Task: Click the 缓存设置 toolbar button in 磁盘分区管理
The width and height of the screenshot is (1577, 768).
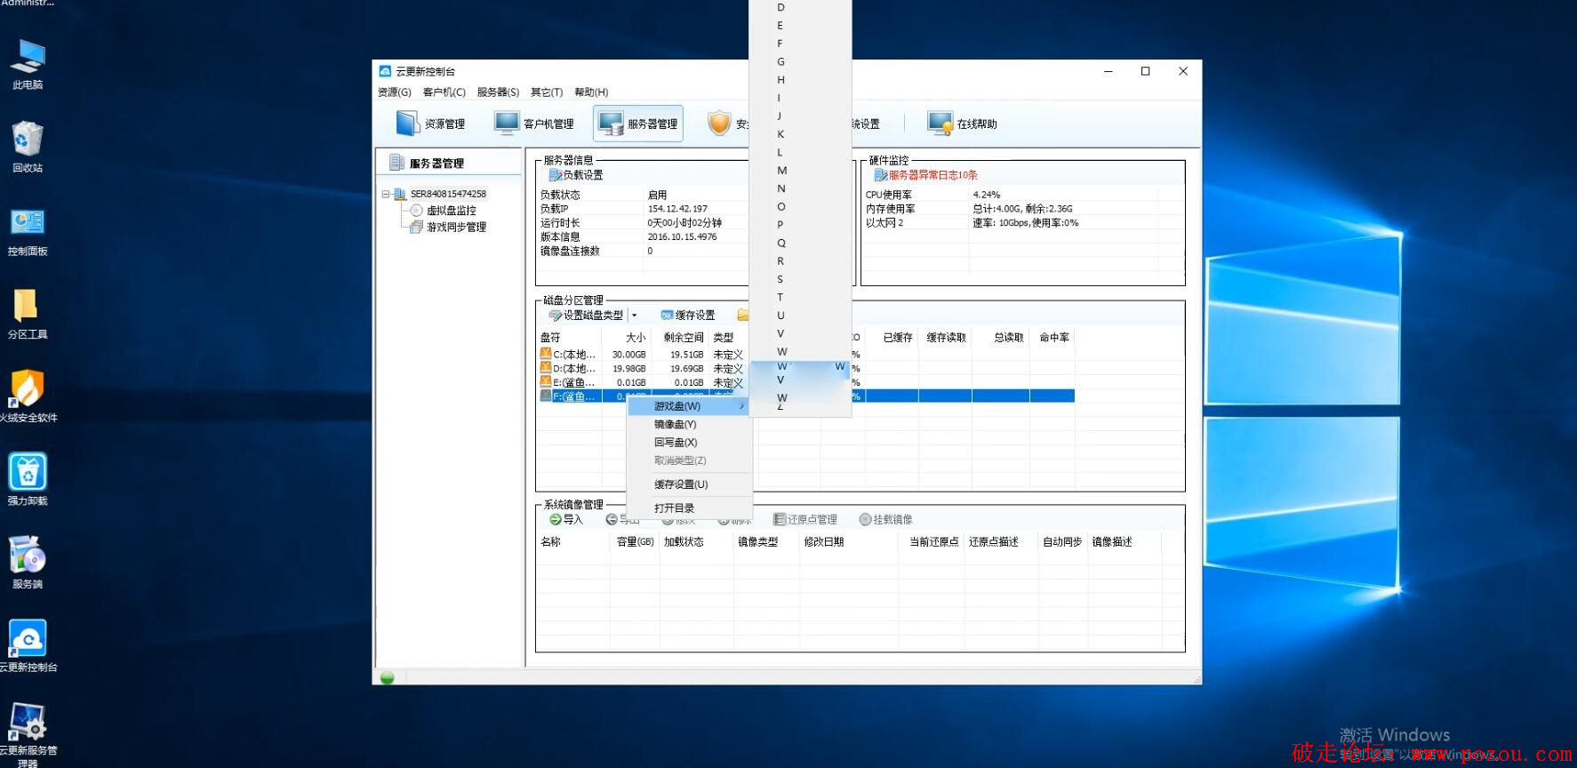Action: [x=688, y=316]
